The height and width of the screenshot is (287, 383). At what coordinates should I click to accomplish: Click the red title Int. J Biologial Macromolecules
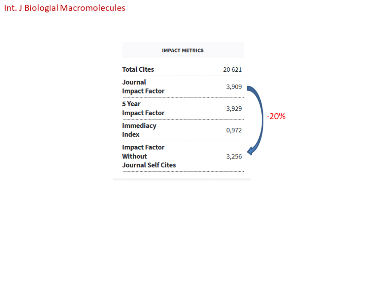point(65,8)
